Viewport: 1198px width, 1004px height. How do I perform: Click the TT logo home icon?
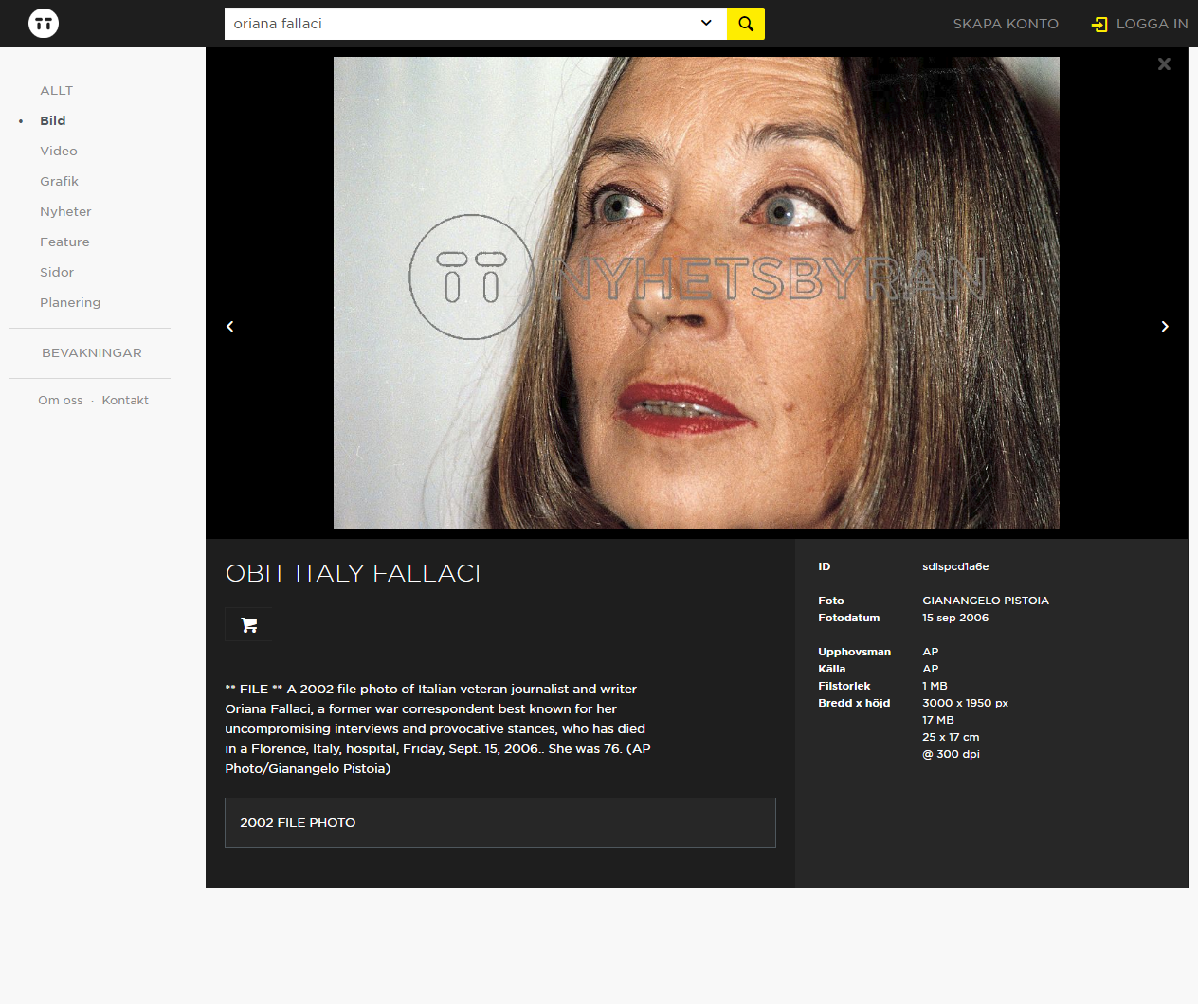coord(44,24)
